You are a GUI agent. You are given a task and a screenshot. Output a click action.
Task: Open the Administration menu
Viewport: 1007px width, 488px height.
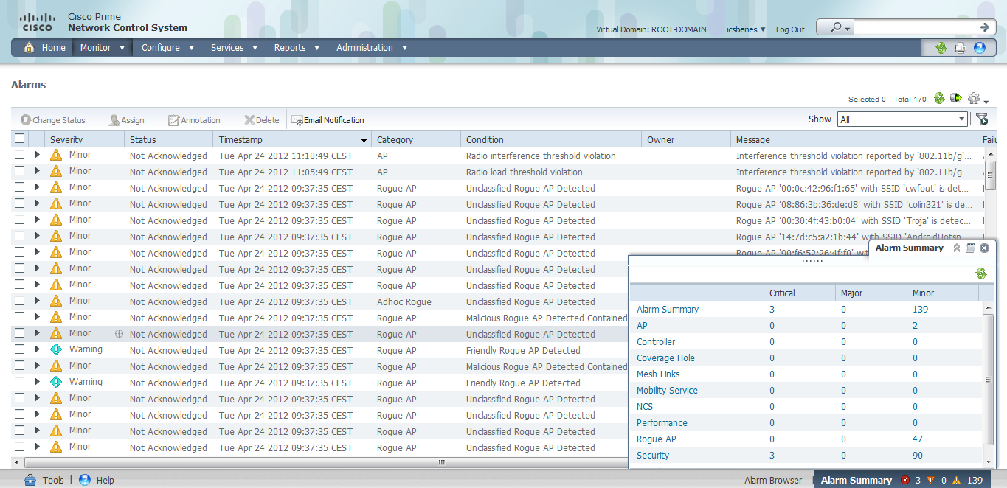[371, 47]
